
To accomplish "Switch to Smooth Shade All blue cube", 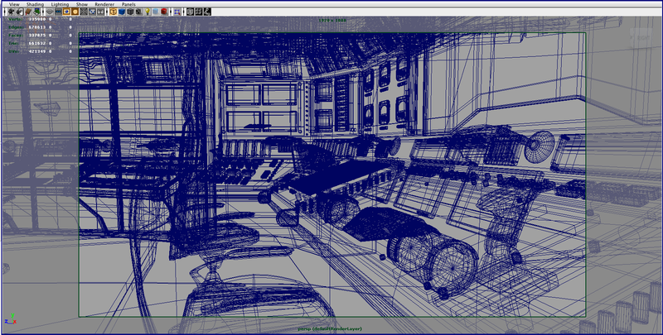I will (x=122, y=12).
